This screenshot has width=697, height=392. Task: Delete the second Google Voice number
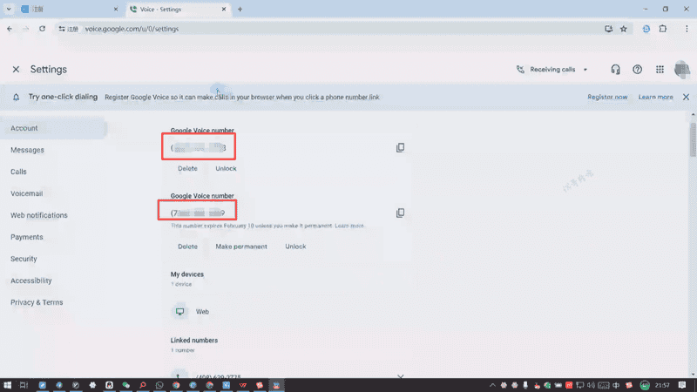[187, 247]
